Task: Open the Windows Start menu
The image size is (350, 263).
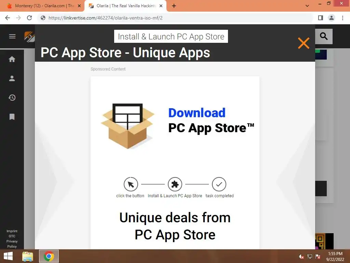Action: pos(8,256)
